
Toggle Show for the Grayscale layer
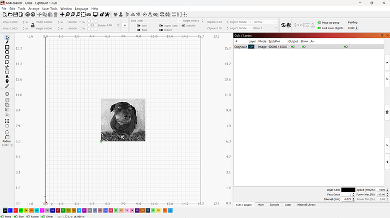click(x=304, y=47)
